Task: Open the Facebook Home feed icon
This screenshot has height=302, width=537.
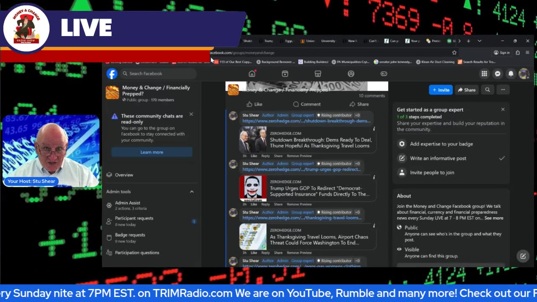Action: 252,74
